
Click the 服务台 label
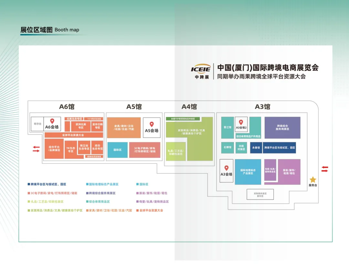point(313,185)
